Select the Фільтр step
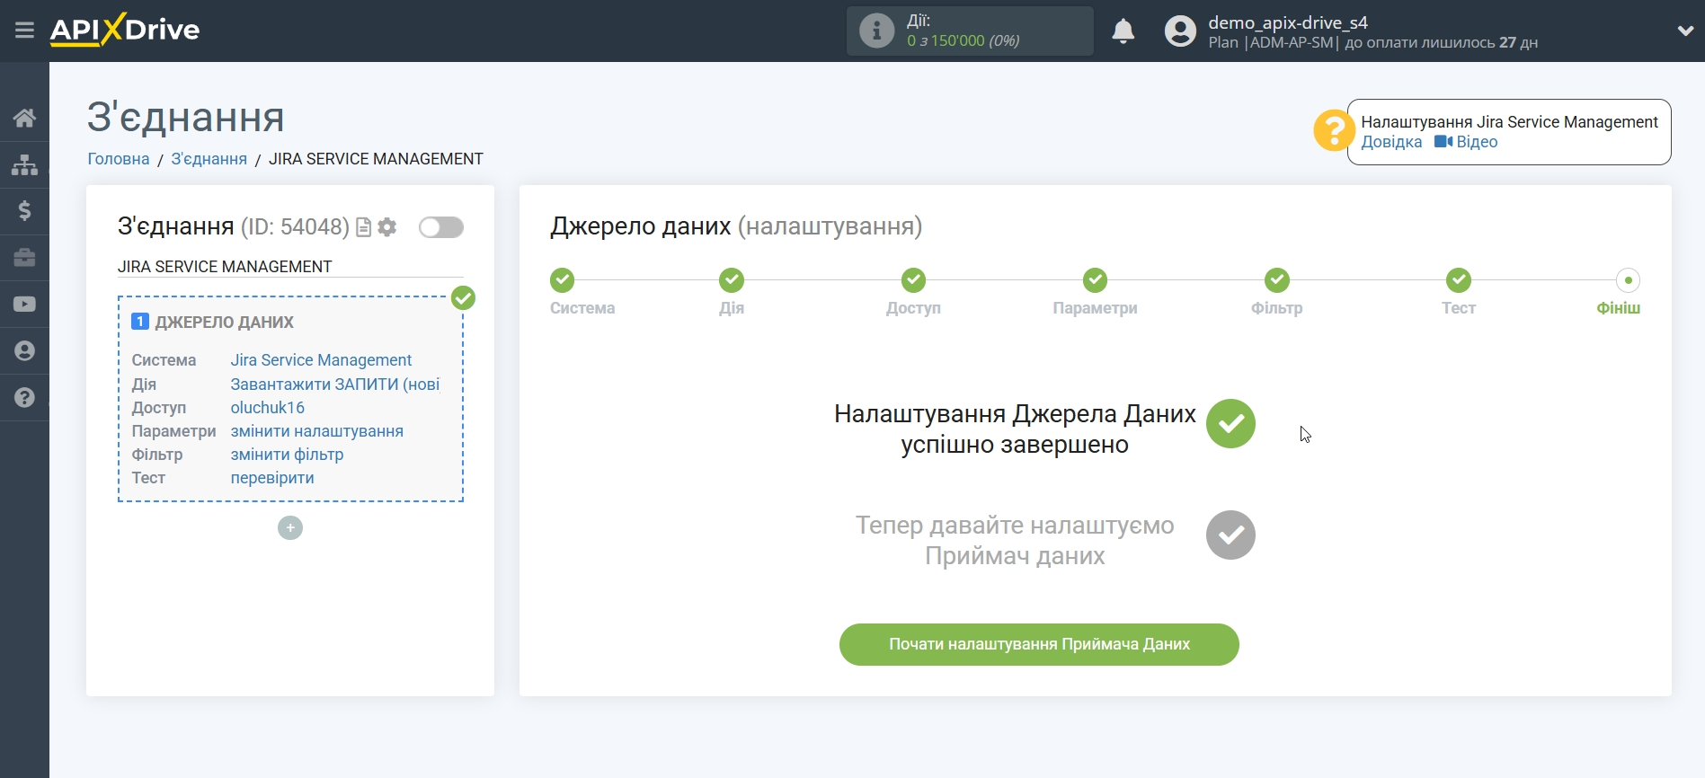Screen dimensions: 1705x778 [x=1277, y=280]
